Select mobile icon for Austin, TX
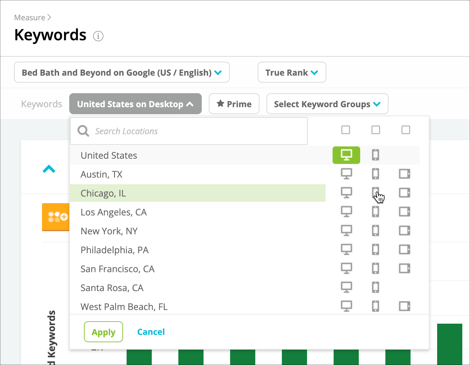Screen dimensions: 470x365 click(376, 174)
